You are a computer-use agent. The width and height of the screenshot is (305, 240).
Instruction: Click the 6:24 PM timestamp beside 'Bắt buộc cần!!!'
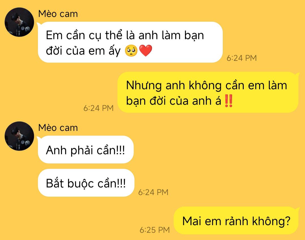[x=153, y=192]
